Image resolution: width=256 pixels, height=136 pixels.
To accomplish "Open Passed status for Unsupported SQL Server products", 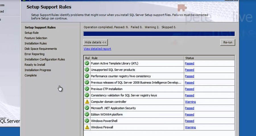I will coord(189,70).
